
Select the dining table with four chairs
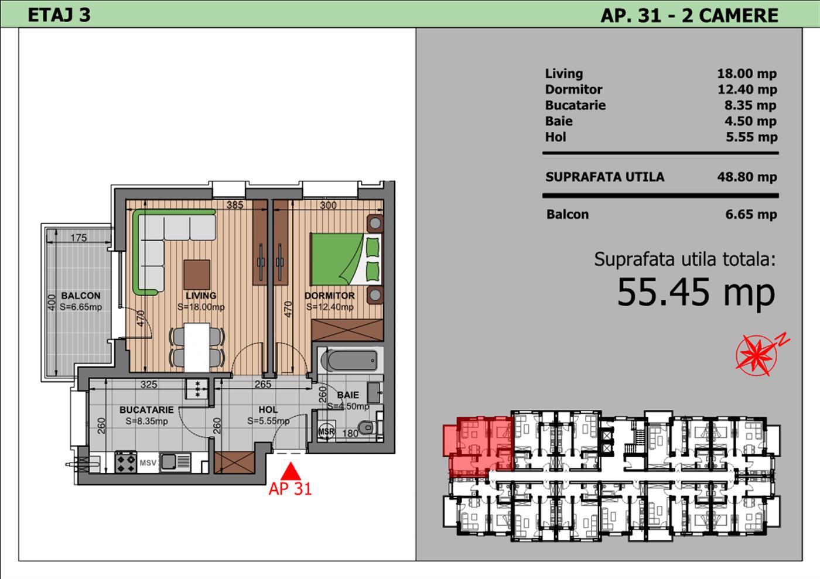[x=196, y=347]
